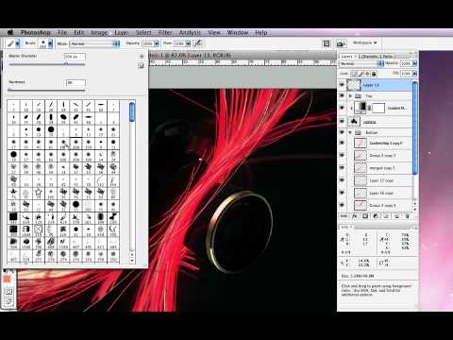Click the delete layer trash icon
This screenshot has width=453, height=340.
[407, 216]
